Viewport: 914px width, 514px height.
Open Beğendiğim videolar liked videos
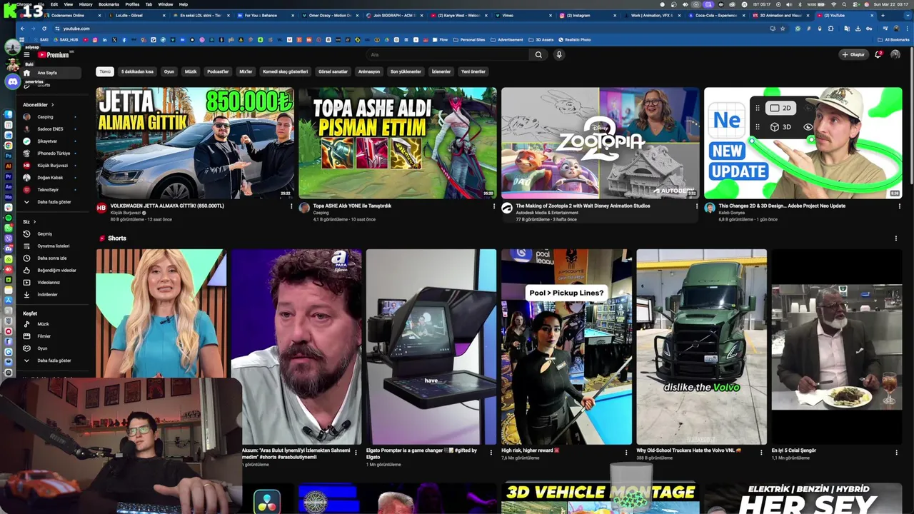51,270
